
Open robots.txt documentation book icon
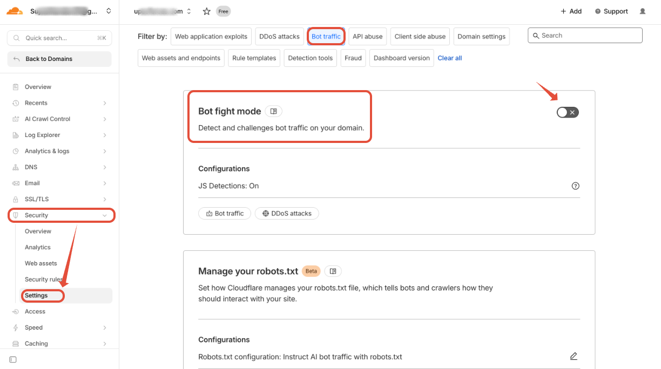333,271
